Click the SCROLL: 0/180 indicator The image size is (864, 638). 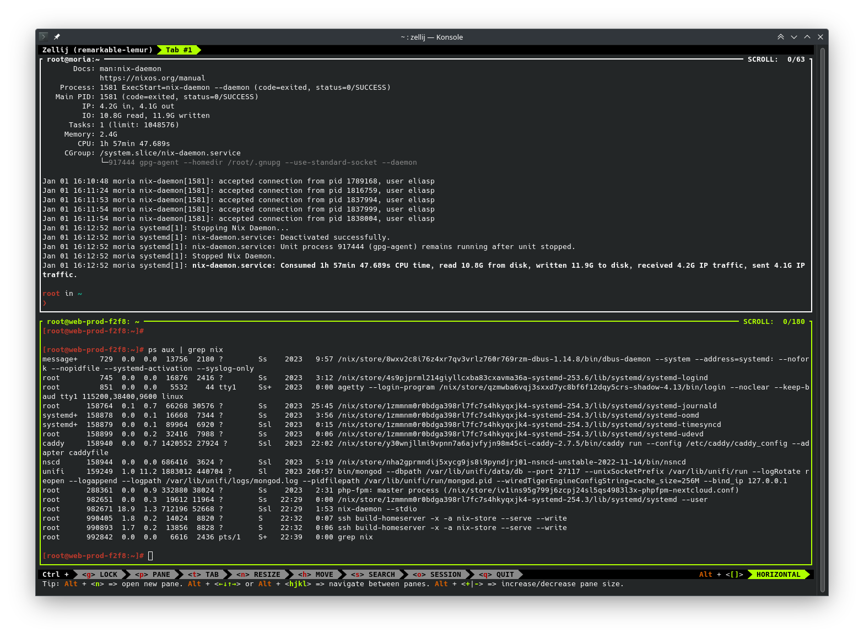tap(774, 322)
